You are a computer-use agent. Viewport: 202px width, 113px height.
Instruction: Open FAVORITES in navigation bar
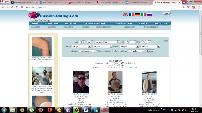click(x=70, y=24)
